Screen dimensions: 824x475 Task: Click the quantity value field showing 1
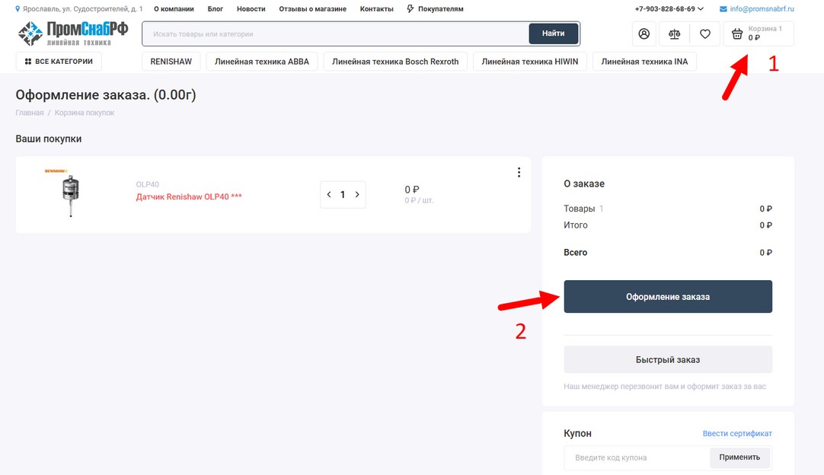[x=343, y=194]
